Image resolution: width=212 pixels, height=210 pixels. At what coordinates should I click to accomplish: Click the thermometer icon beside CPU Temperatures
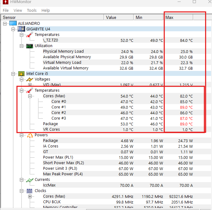click(x=30, y=90)
